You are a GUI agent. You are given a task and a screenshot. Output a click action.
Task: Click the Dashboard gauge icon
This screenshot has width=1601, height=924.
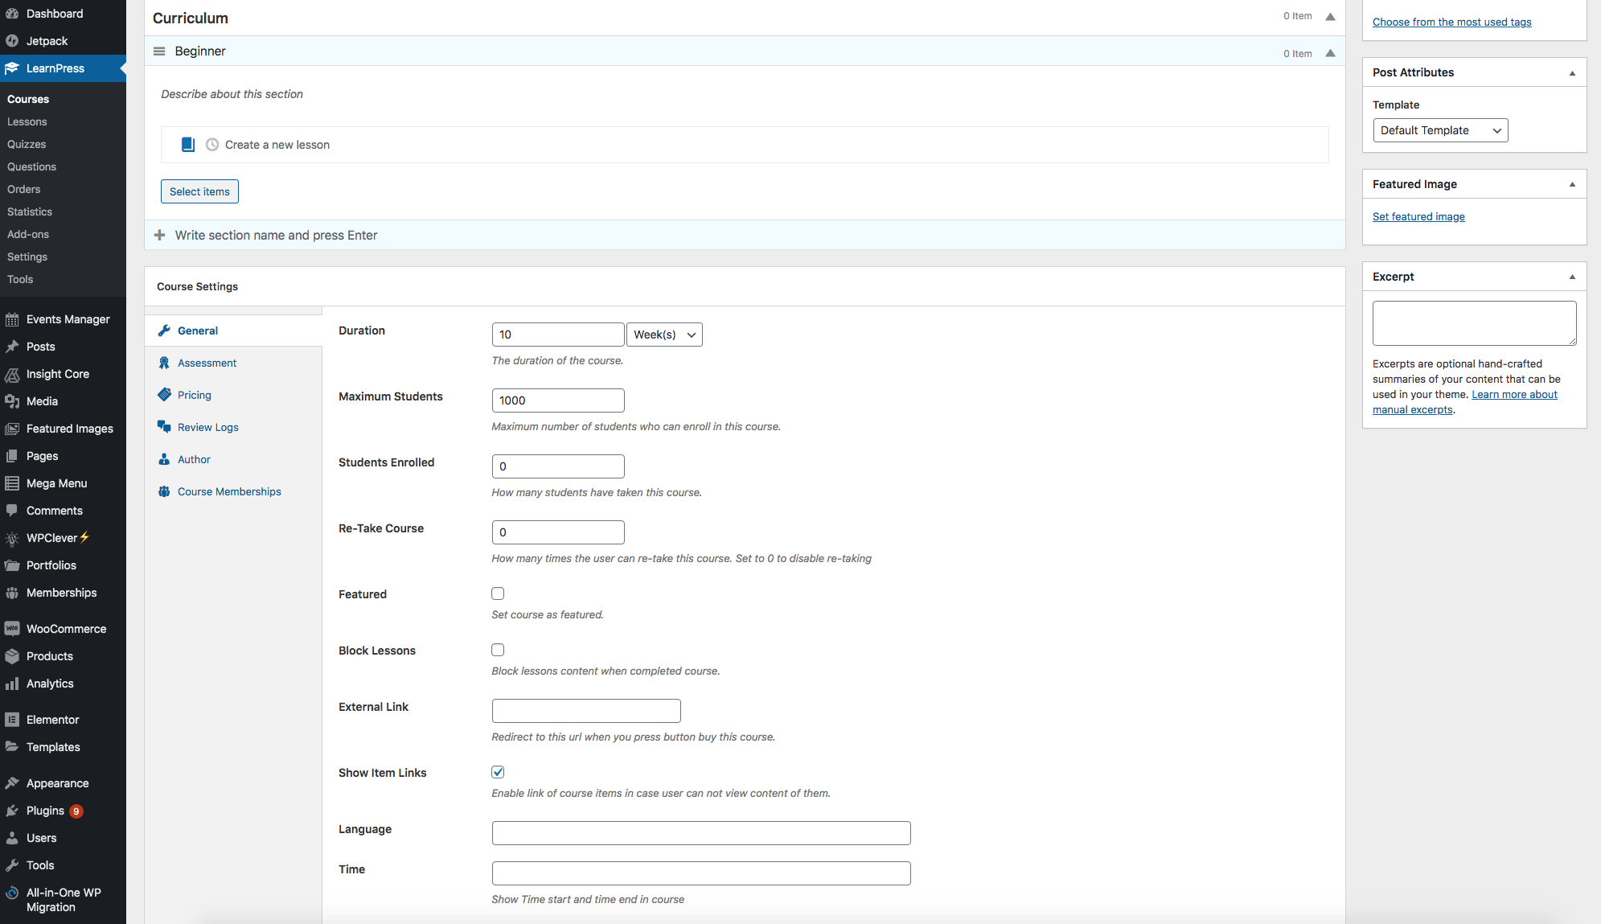(x=12, y=14)
